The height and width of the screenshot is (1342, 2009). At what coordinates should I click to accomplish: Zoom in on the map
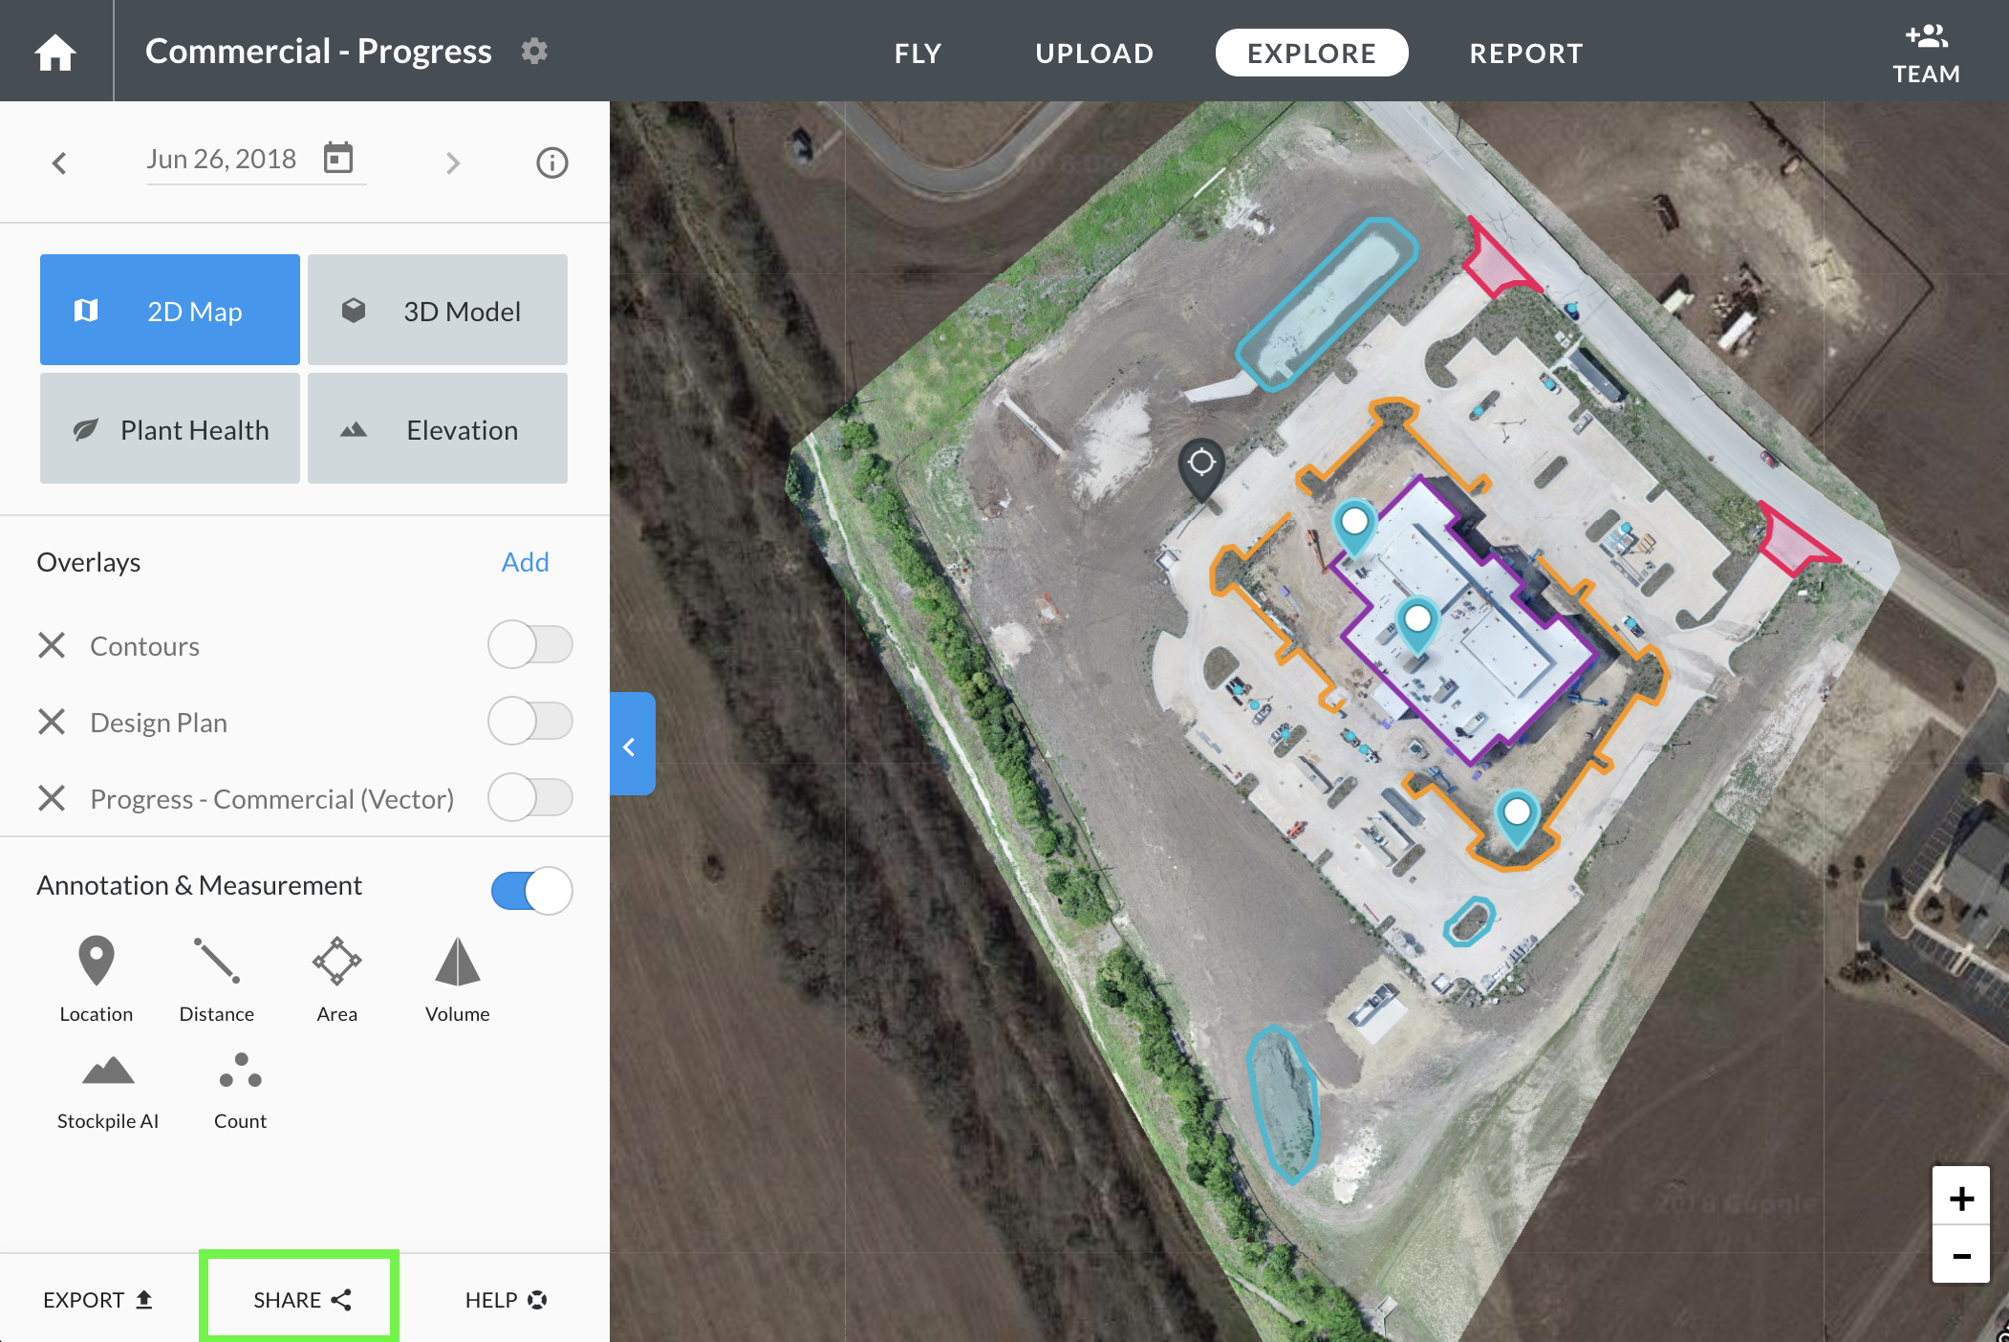tap(1961, 1198)
